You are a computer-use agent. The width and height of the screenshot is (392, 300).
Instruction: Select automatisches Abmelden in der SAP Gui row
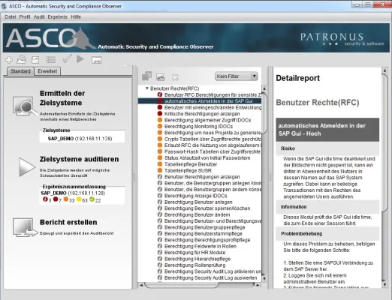click(200, 101)
